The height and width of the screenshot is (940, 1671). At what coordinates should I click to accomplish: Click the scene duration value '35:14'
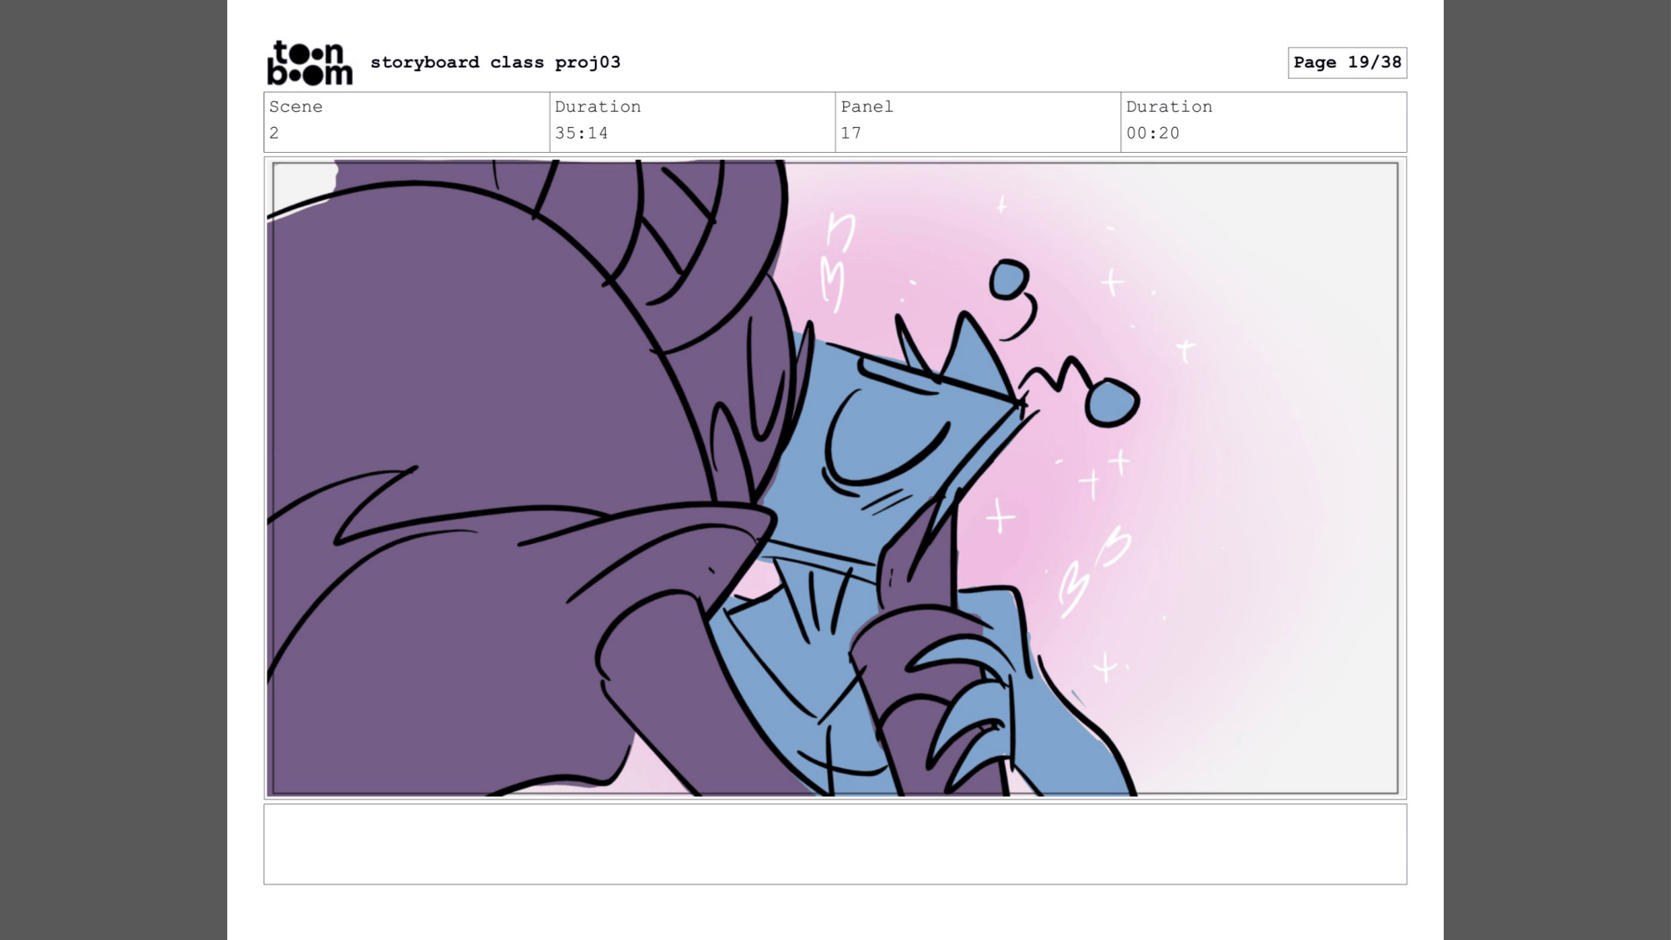(581, 133)
